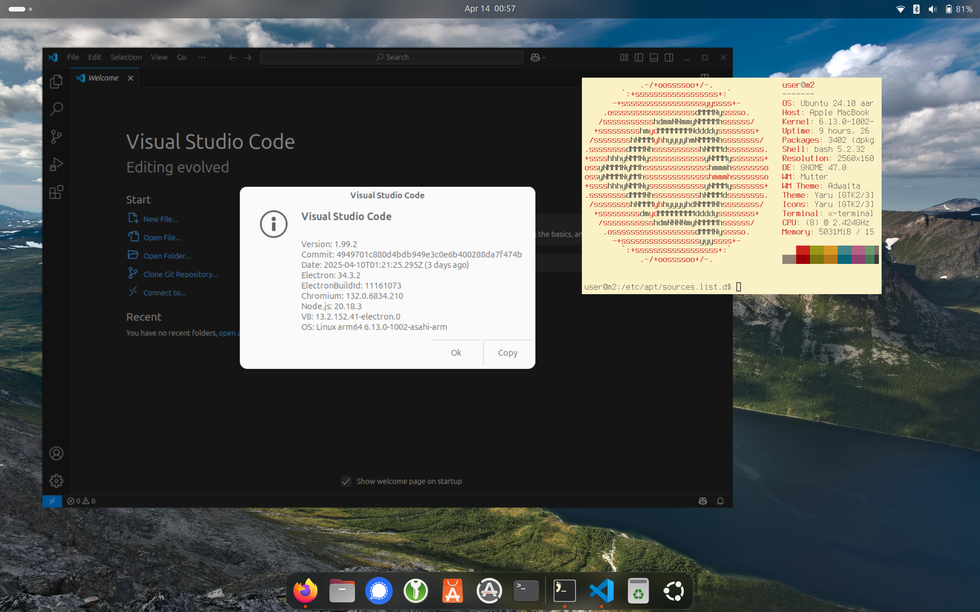Toggle the bottom panel visibility
The width and height of the screenshot is (980, 612).
(654, 57)
